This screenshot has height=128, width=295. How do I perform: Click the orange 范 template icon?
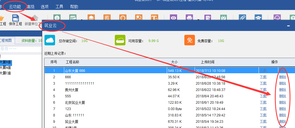(x=107, y=18)
